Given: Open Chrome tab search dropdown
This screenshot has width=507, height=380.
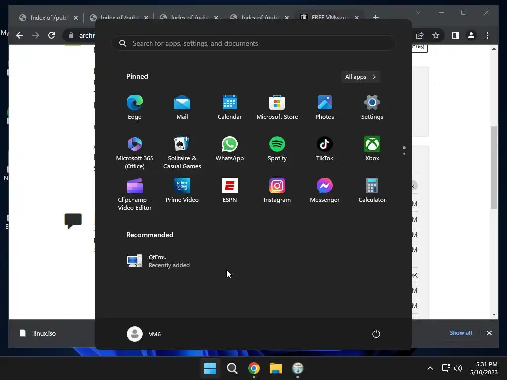Looking at the screenshot, I should point(418,12).
